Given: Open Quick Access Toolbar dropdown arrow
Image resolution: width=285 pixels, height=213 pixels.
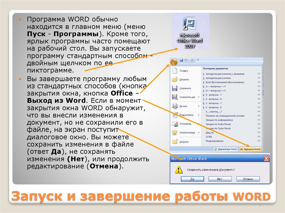Looking at the screenshot, I should [x=198, y=59].
